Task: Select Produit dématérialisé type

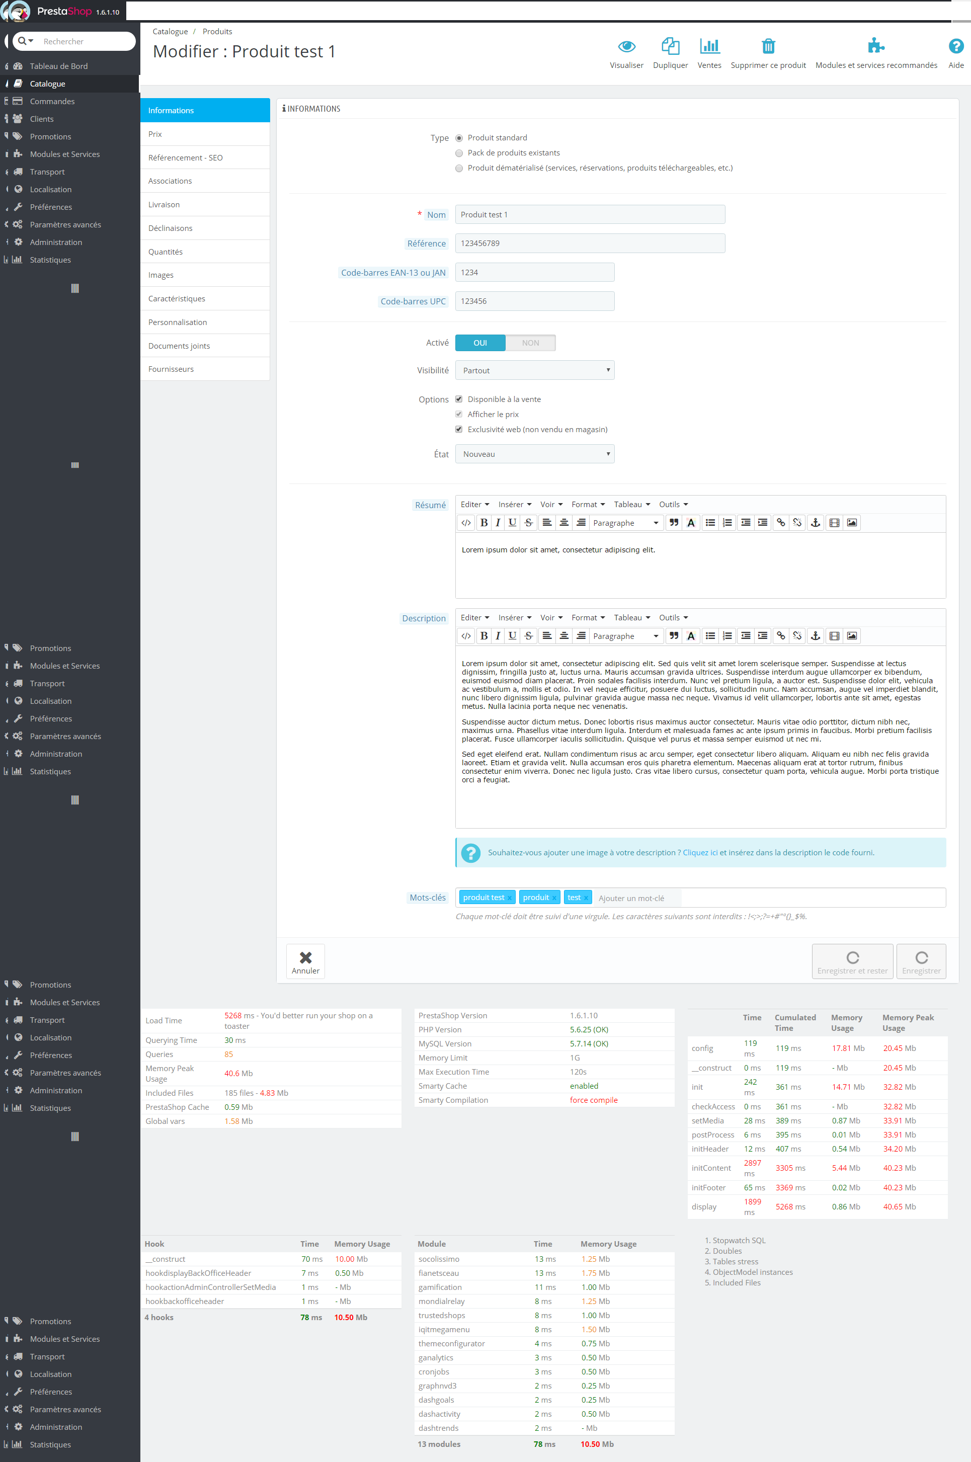Action: (x=459, y=169)
